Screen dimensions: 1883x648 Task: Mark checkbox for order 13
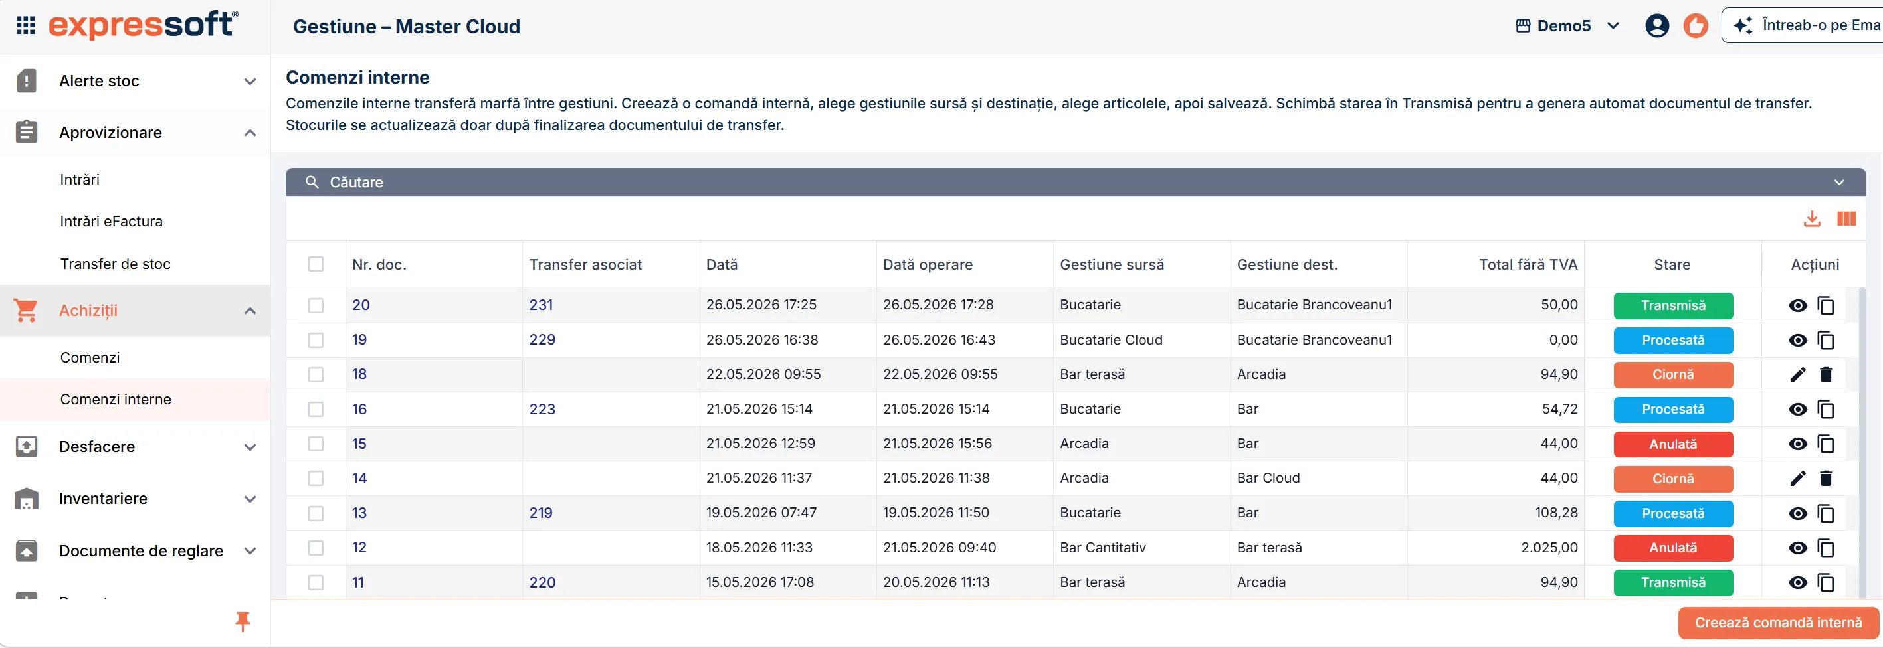point(316,514)
